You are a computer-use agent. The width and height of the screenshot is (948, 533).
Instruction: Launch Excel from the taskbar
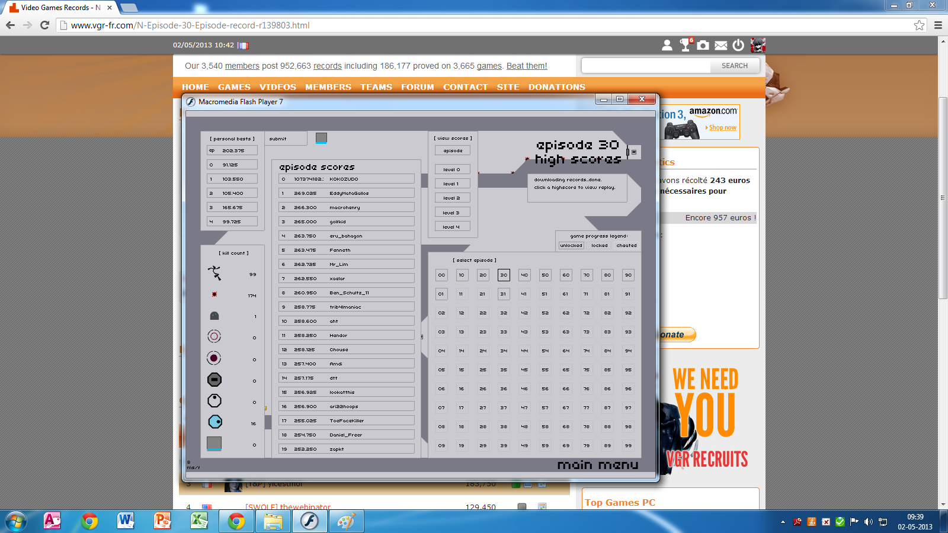(x=198, y=521)
